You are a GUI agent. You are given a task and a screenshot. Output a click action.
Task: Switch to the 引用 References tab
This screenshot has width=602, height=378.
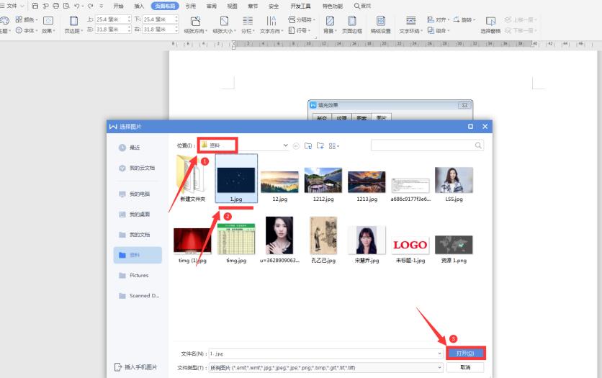tap(190, 6)
